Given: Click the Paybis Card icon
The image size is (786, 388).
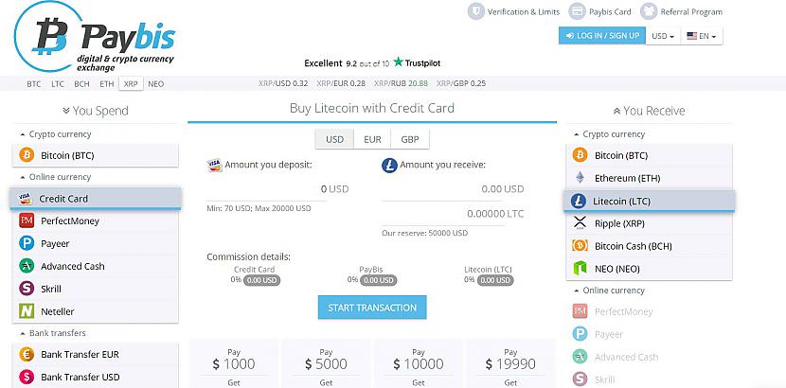Looking at the screenshot, I should (x=577, y=11).
